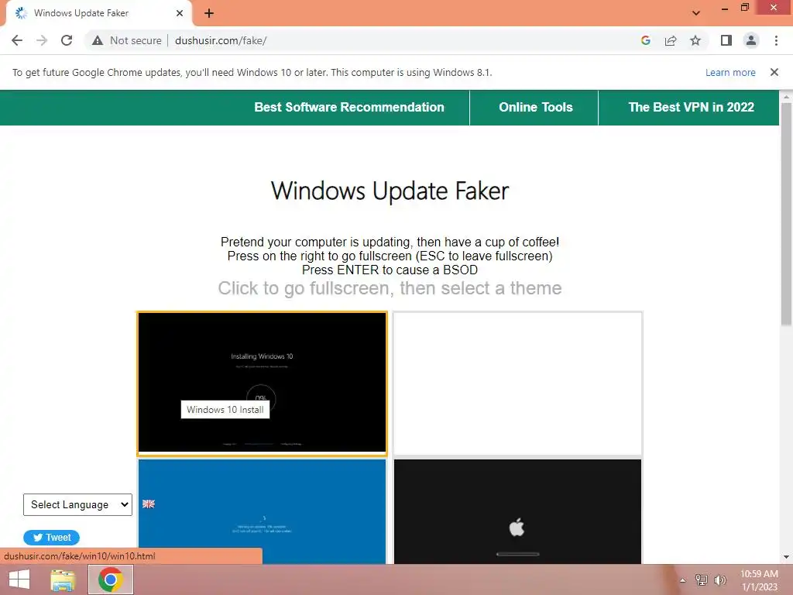Click the 'Click to go fullscreen' text
This screenshot has height=595, width=793.
pyautogui.click(x=390, y=288)
